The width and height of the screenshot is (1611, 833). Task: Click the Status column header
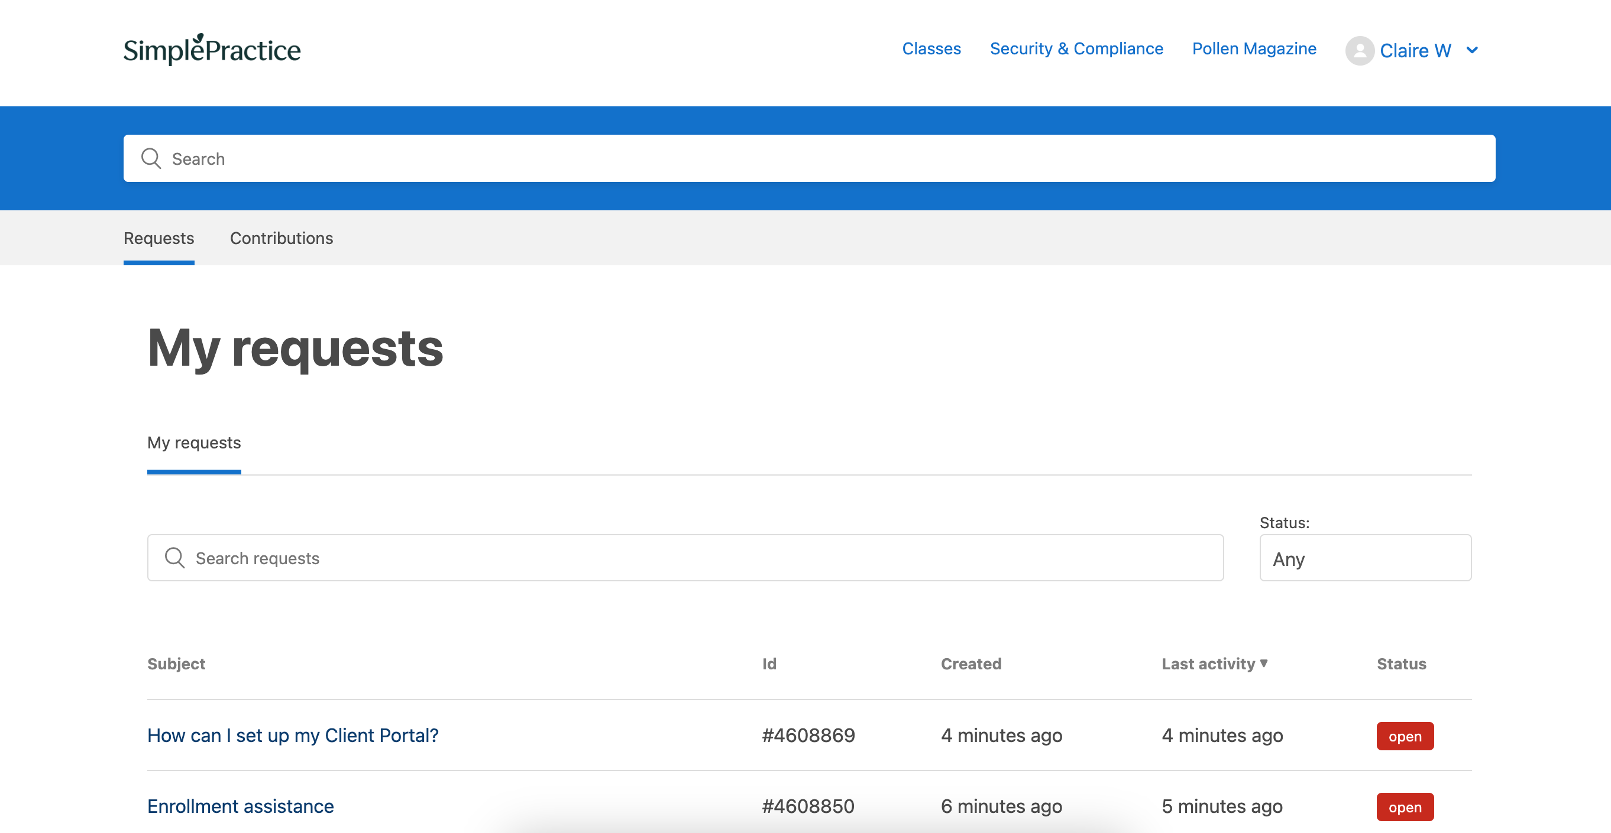pos(1401,663)
